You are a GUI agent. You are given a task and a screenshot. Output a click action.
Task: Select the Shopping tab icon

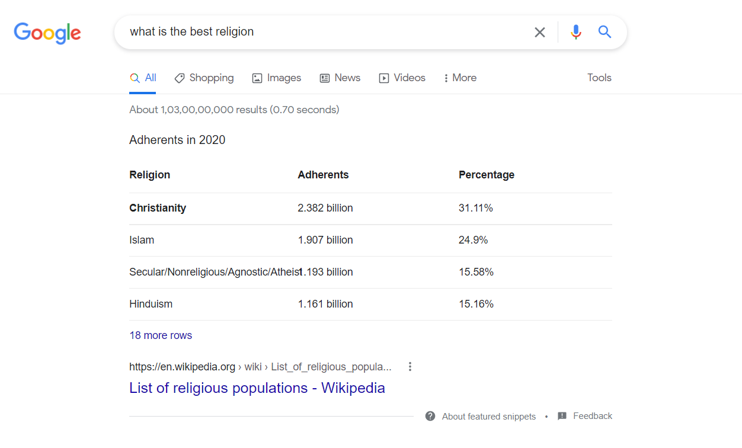click(180, 78)
